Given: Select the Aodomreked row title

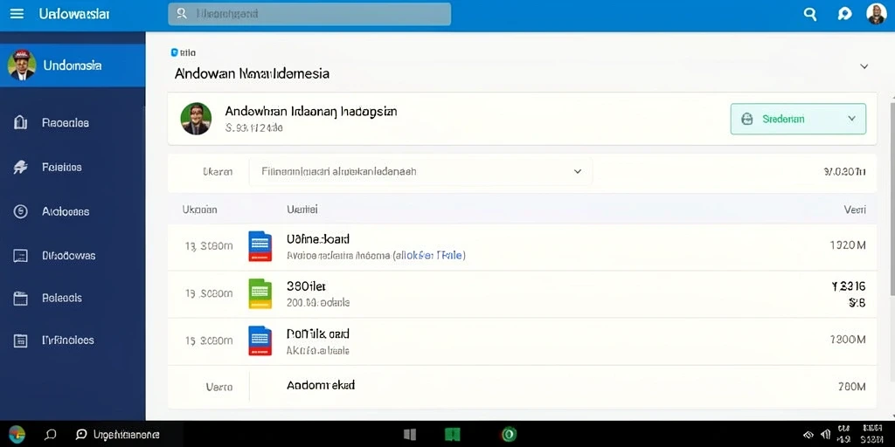Looking at the screenshot, I should [x=321, y=385].
